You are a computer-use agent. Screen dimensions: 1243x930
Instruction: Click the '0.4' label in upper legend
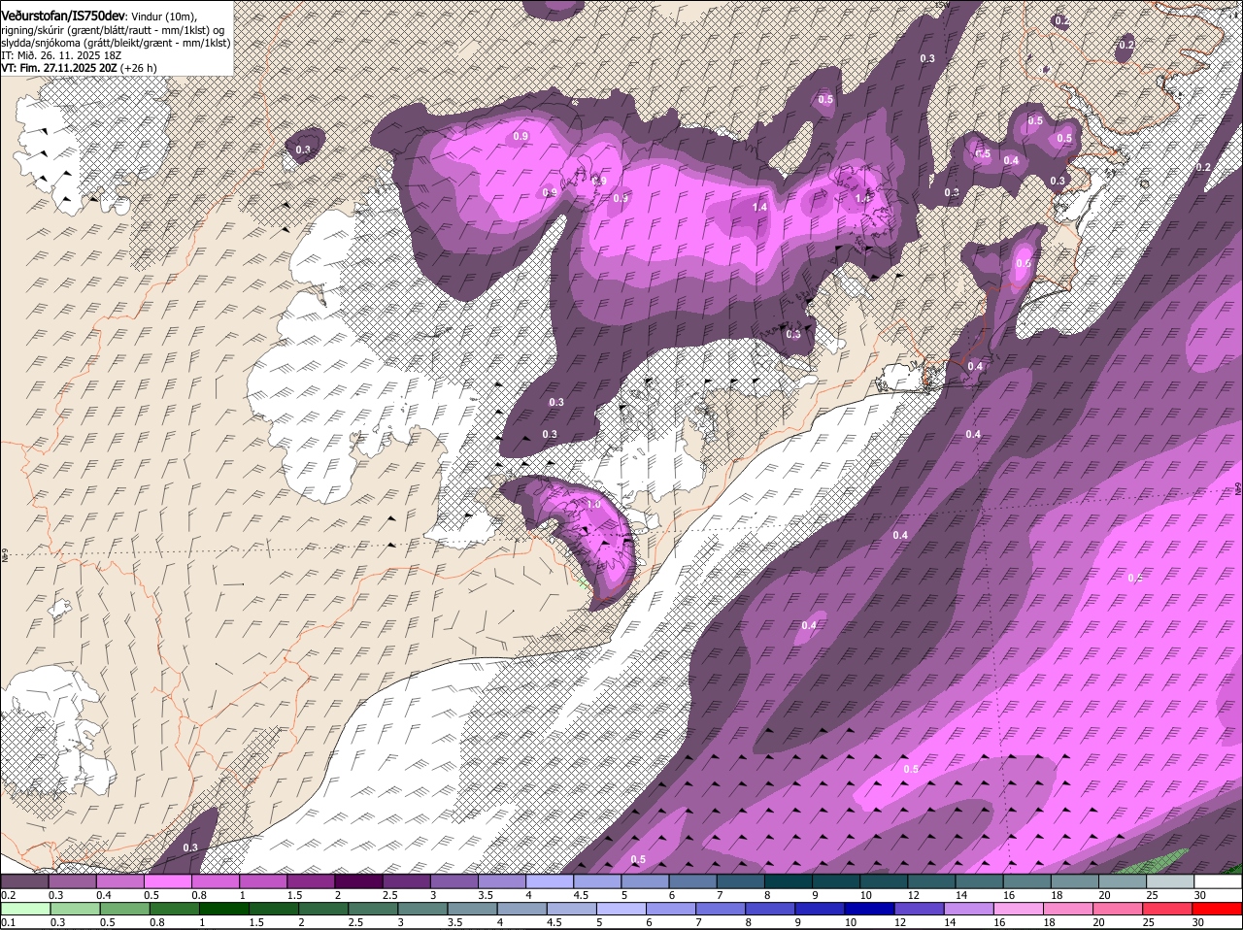103,894
